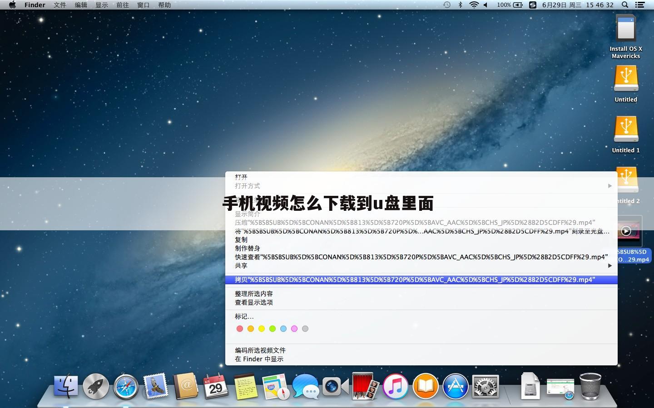
Task: Expand 共享 submenu in context menu
Action: (x=421, y=266)
